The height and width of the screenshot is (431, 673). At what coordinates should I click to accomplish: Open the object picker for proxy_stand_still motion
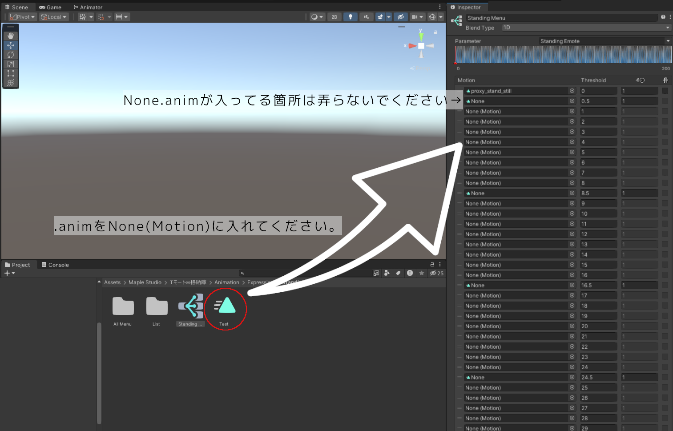(572, 90)
